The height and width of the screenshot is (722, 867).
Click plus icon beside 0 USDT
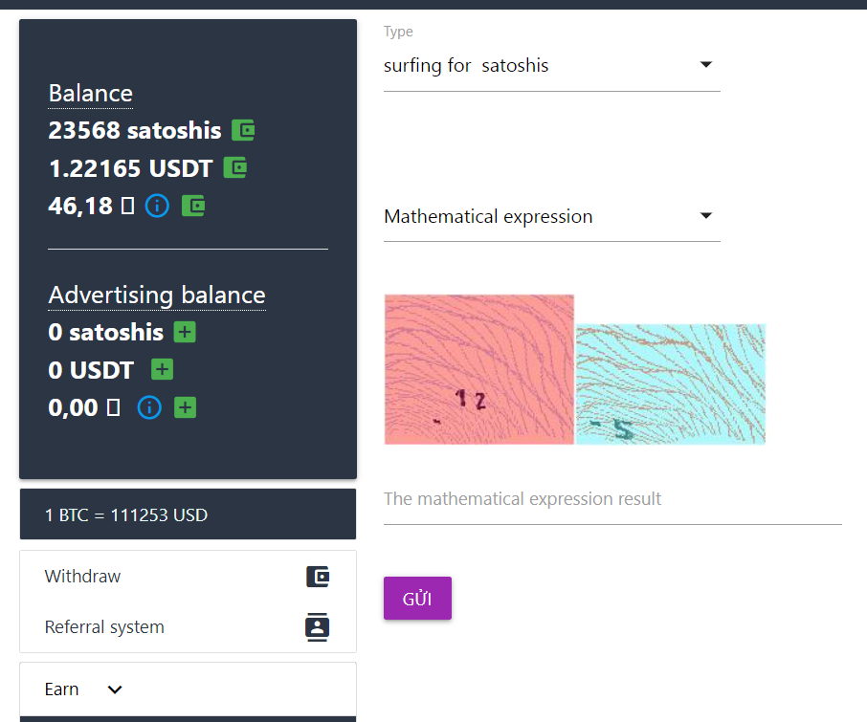point(162,369)
